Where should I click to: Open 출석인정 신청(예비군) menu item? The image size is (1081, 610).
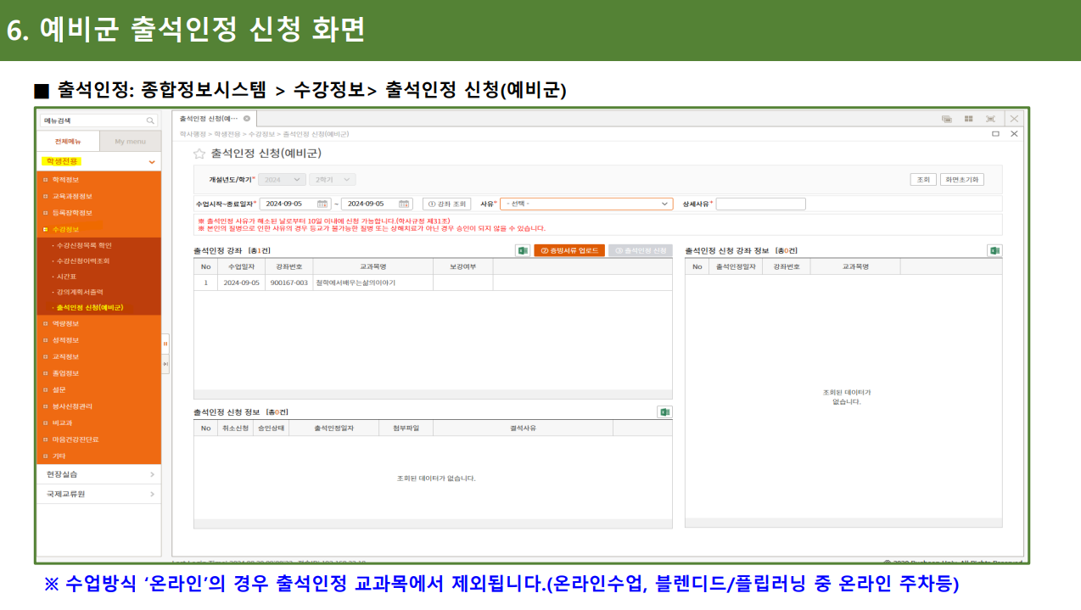click(89, 307)
